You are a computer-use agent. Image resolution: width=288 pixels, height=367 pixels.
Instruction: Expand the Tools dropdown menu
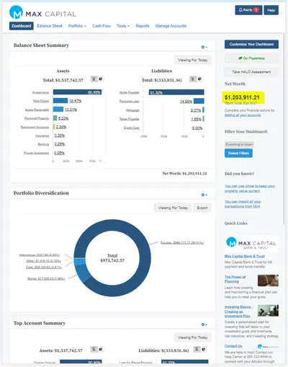(x=123, y=26)
